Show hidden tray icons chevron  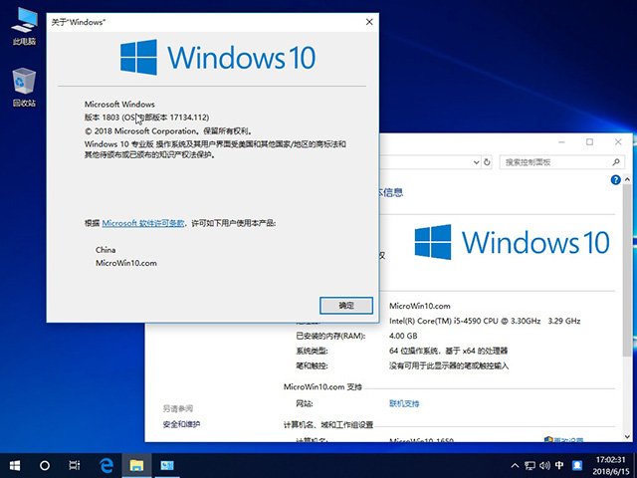[x=515, y=465]
